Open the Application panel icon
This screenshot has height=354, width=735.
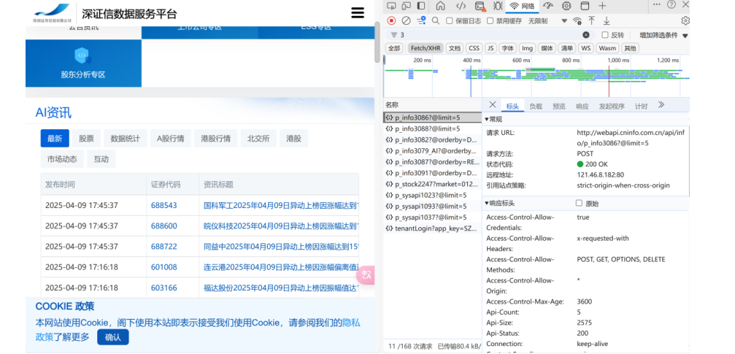tap(585, 6)
